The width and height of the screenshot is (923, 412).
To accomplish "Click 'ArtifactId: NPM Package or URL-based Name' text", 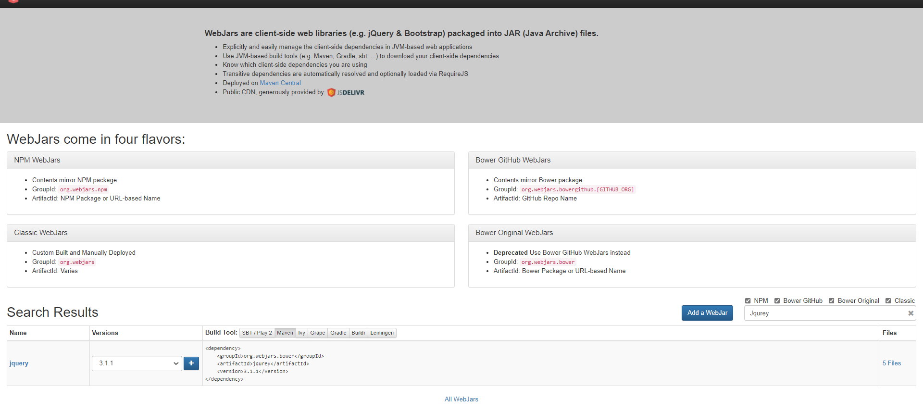I will click(x=96, y=199).
